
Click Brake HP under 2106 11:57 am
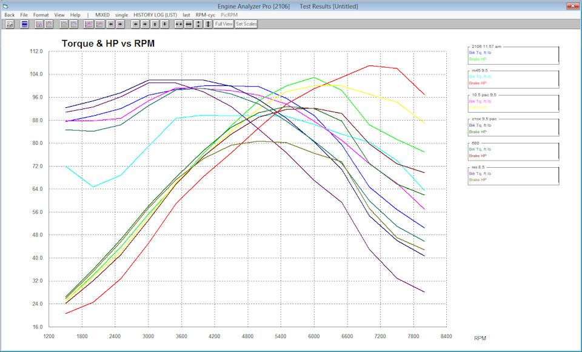coord(478,59)
